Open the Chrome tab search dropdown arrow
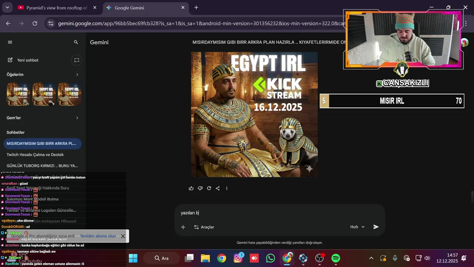This screenshot has height=267, width=474. pos(7,7)
